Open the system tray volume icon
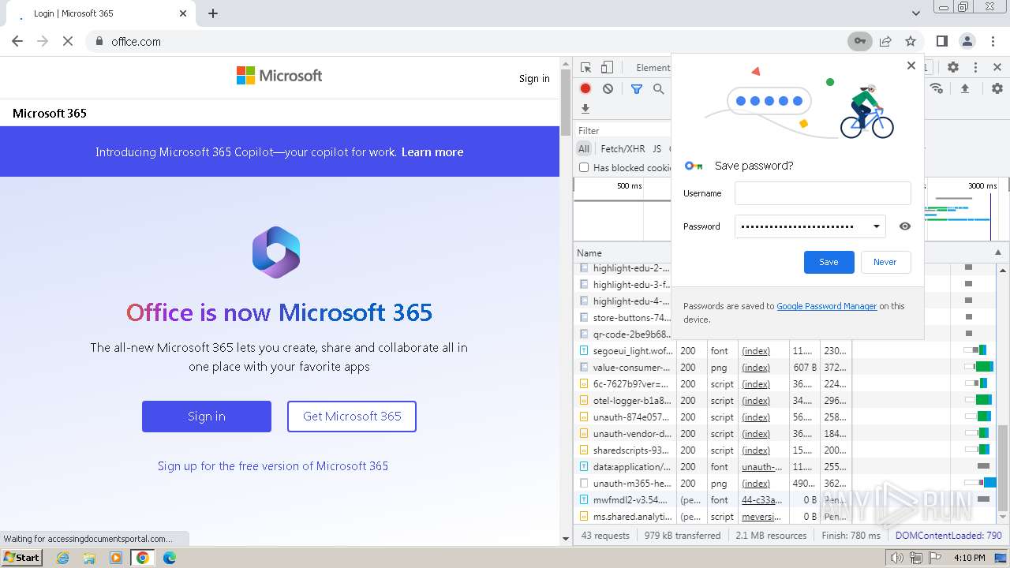The image size is (1010, 568). (896, 558)
